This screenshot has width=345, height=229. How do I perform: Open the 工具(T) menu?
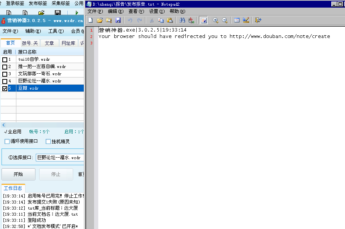pos(55,31)
